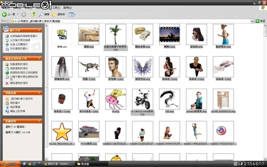Click 複製選取的項目 copy task
Viewport: 267px width, 167px height.
click(x=17, y=68)
